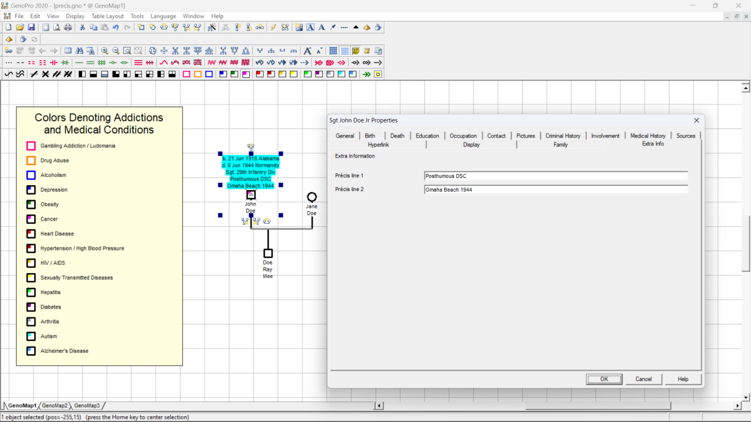
Task: Switch to the Birth tab
Action: [x=370, y=135]
